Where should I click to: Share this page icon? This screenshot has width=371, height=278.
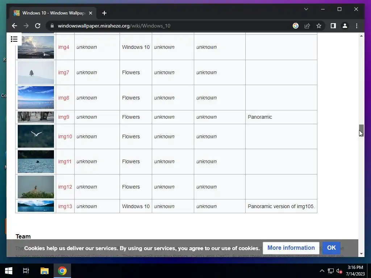click(307, 26)
